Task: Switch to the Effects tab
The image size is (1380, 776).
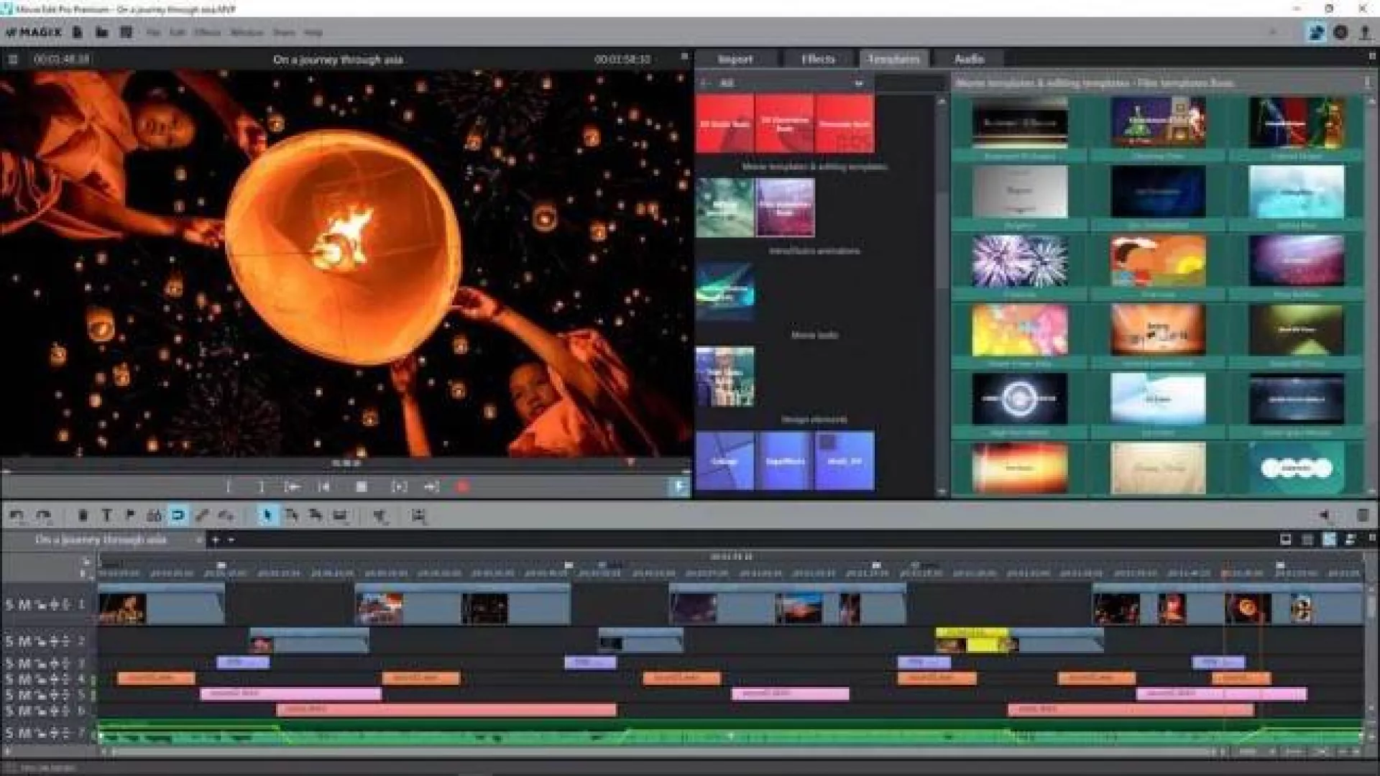Action: 818,59
